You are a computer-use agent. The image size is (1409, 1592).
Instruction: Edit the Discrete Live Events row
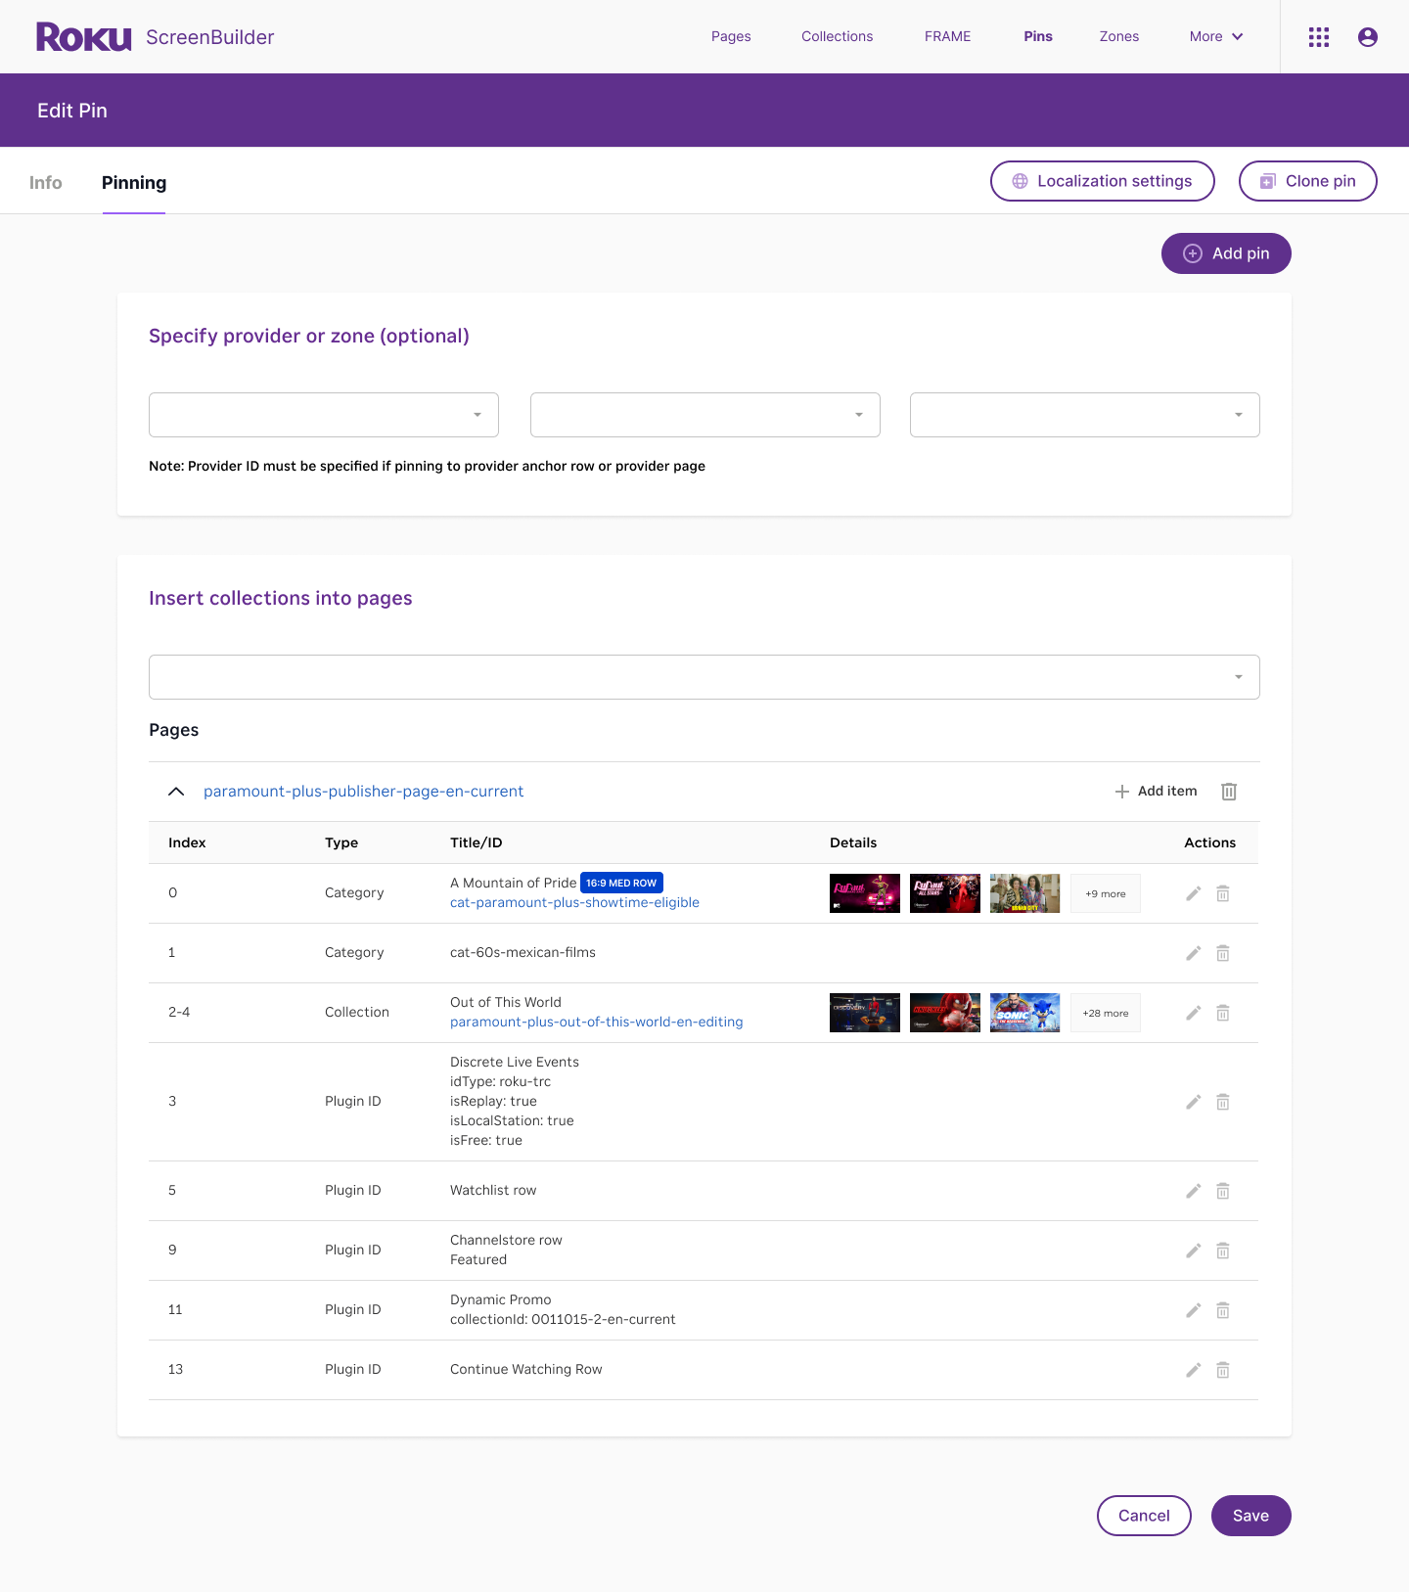(x=1193, y=1102)
